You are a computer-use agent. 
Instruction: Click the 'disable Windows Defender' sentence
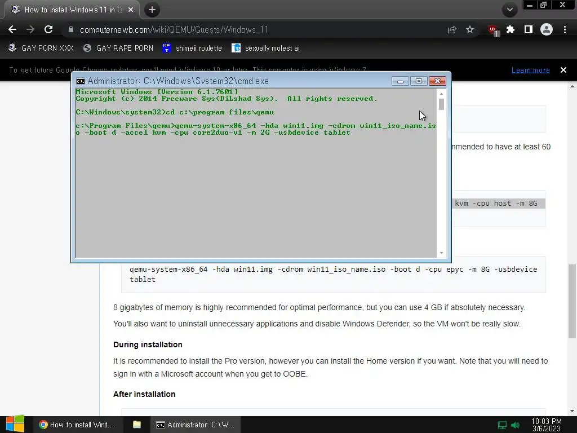coord(317,324)
